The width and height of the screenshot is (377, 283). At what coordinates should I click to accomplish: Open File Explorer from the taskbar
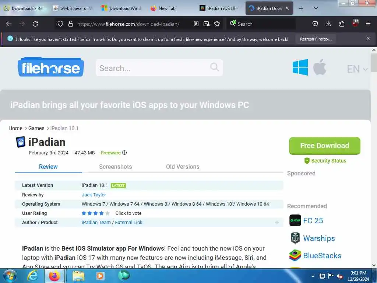tap(78, 276)
